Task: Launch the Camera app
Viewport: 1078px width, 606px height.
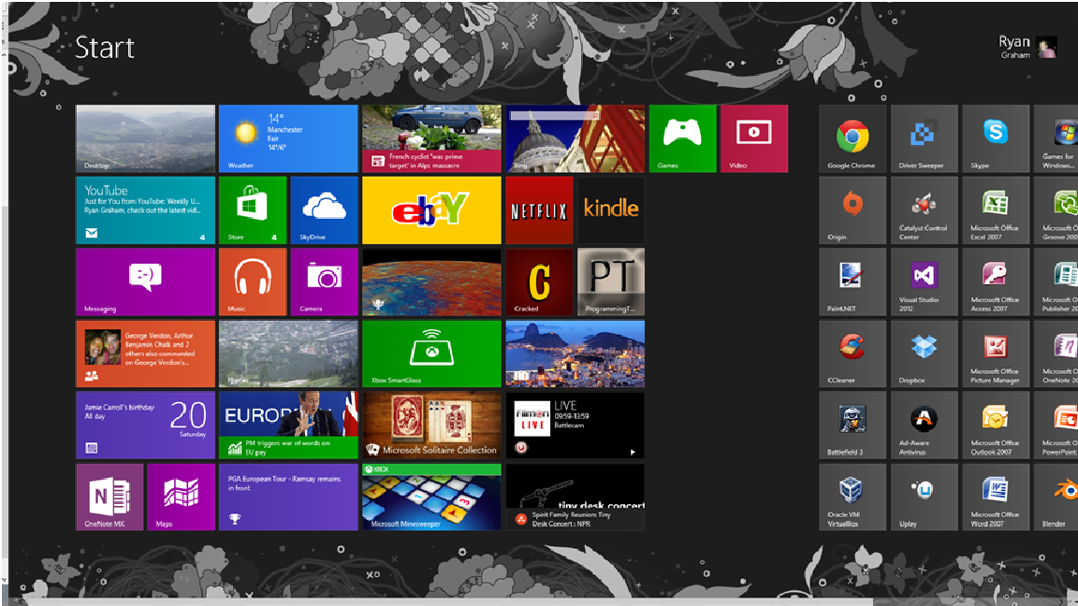Action: pyautogui.click(x=323, y=281)
